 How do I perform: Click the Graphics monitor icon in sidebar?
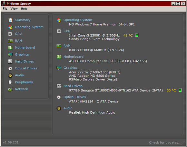tap(10, 55)
